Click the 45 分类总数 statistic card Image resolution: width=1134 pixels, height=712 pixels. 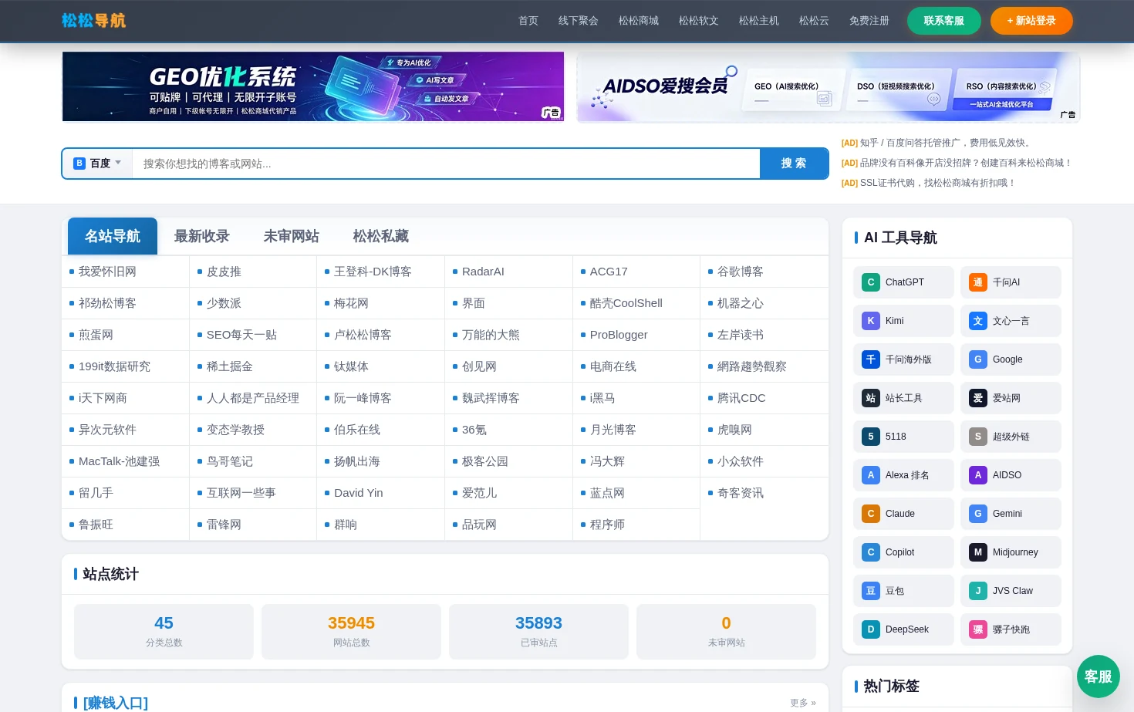(x=164, y=632)
